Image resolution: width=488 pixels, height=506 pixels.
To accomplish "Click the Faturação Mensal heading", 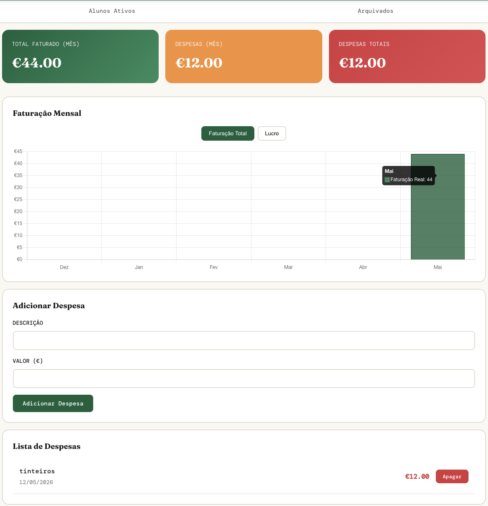I will click(x=47, y=113).
